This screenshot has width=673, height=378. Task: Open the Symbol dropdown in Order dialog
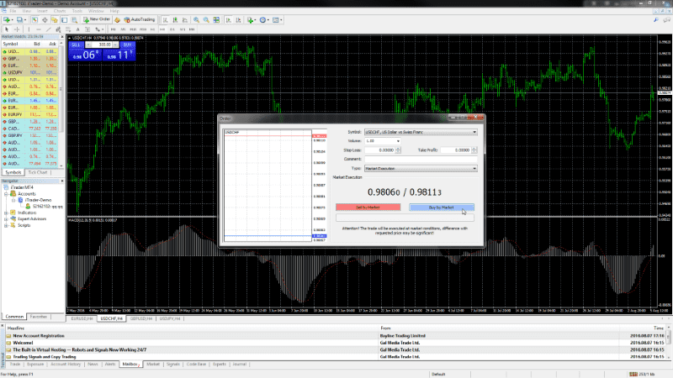474,132
